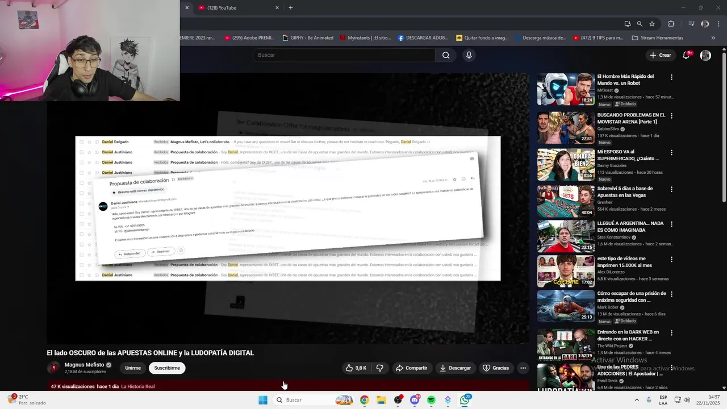Open the Chrome three-dot menu
Viewport: 727px width, 409px height.
(717, 24)
